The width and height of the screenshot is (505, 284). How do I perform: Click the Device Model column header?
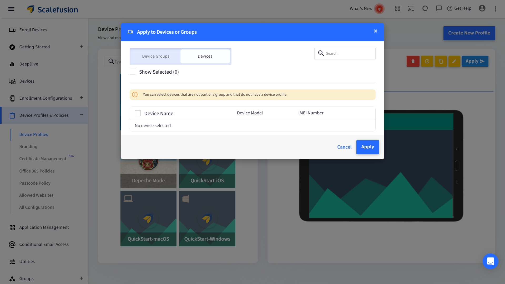tap(250, 113)
